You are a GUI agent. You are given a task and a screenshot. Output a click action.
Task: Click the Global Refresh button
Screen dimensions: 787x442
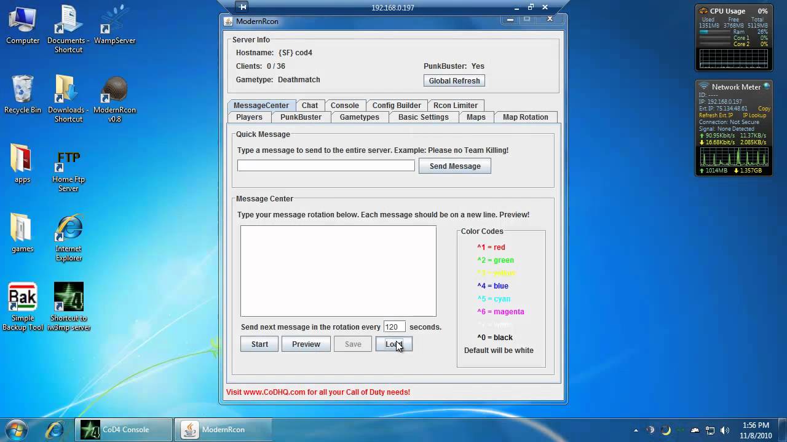(454, 81)
